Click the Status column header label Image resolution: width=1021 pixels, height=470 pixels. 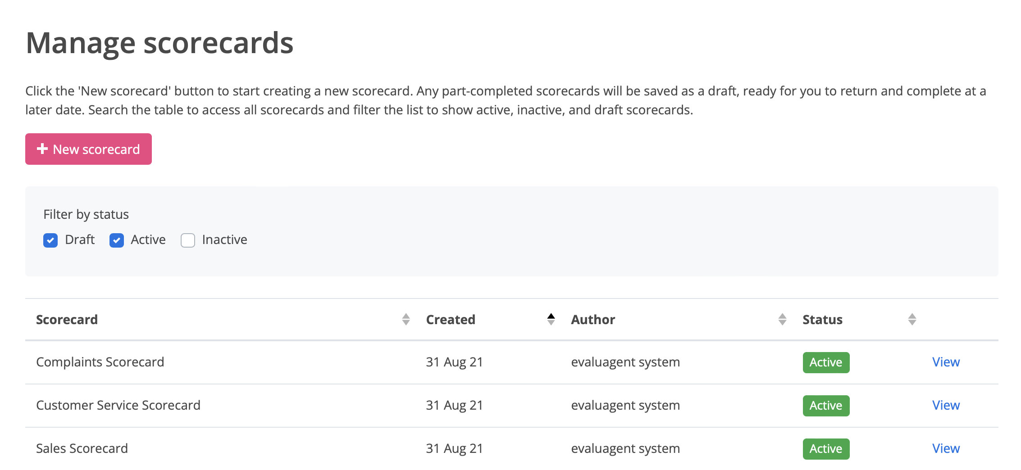(822, 320)
